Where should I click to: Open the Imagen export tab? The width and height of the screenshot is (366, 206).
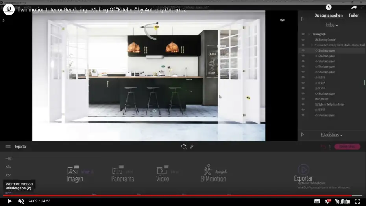coord(75,179)
